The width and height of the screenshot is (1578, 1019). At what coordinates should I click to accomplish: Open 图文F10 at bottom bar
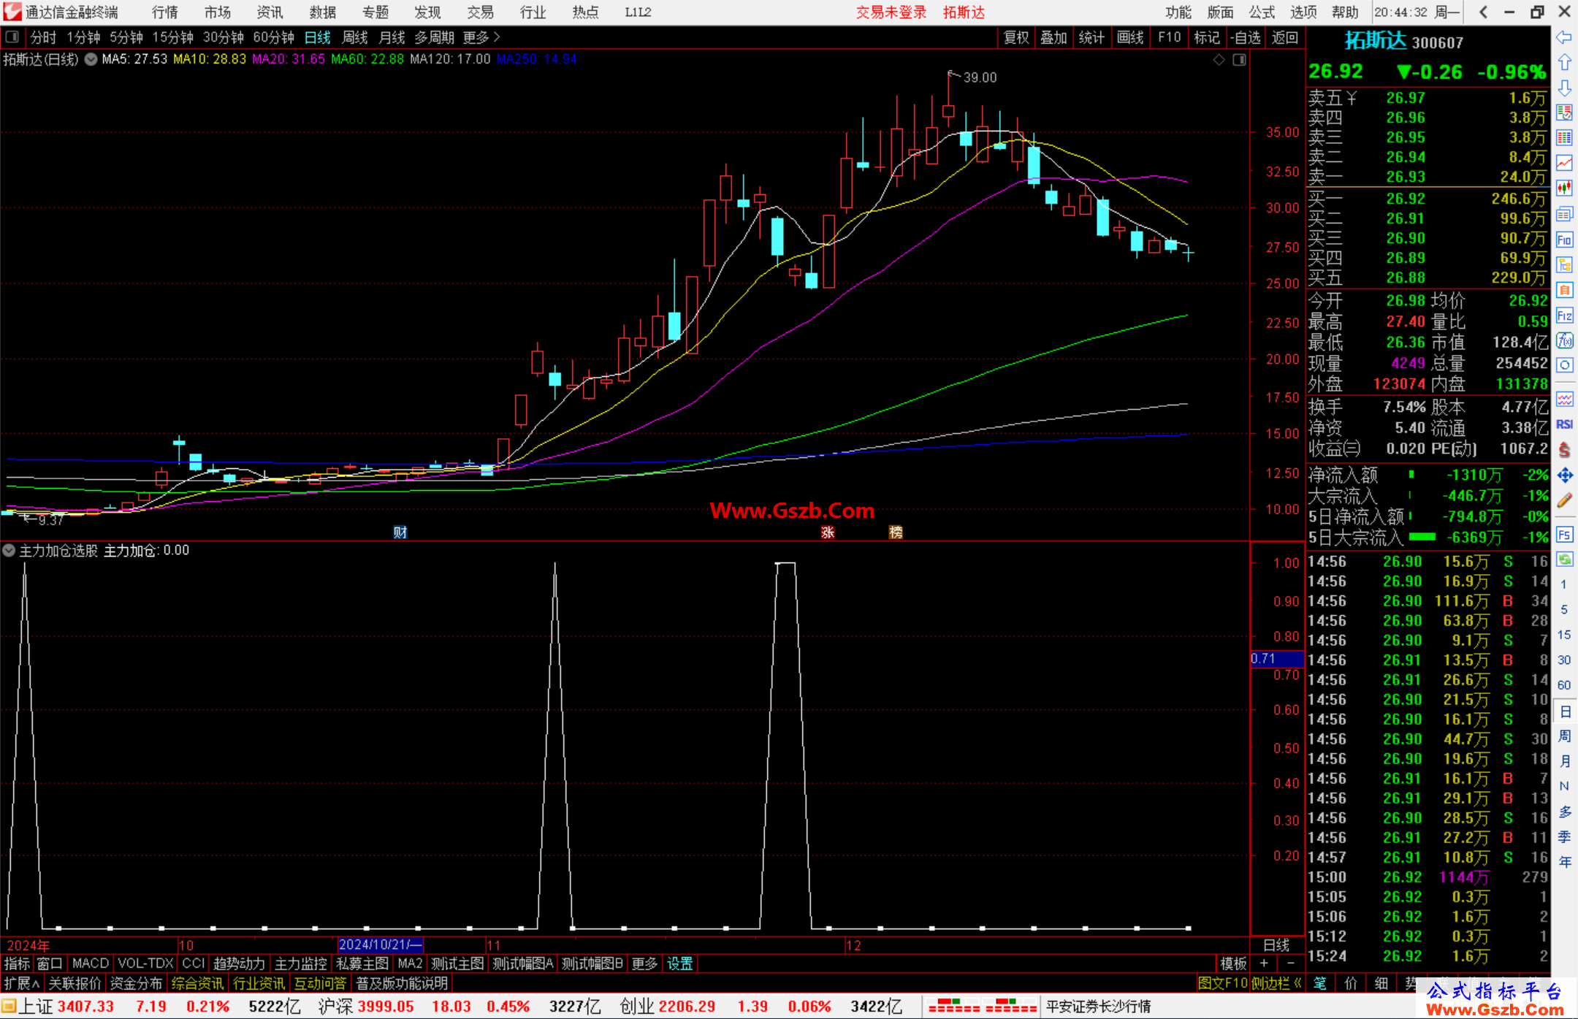(x=1223, y=983)
